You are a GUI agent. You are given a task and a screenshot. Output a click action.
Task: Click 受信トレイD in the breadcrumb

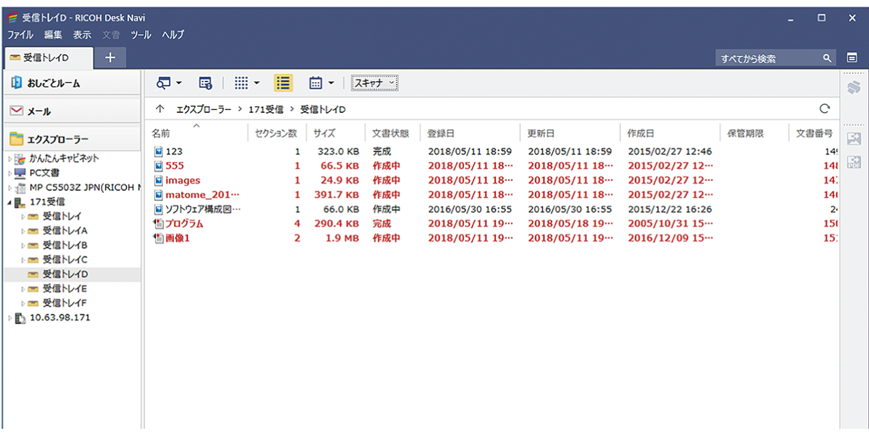tap(323, 109)
